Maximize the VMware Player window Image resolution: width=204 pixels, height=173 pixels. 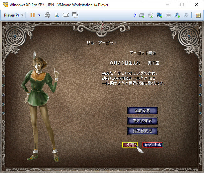click(182, 5)
